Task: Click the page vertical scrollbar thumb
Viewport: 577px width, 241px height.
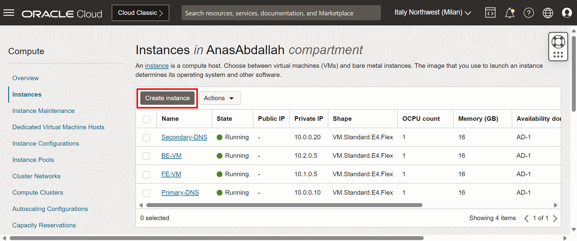Action: (x=574, y=74)
